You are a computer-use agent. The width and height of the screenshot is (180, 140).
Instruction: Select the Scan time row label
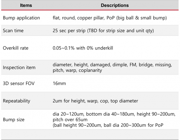pyautogui.click(x=13, y=31)
